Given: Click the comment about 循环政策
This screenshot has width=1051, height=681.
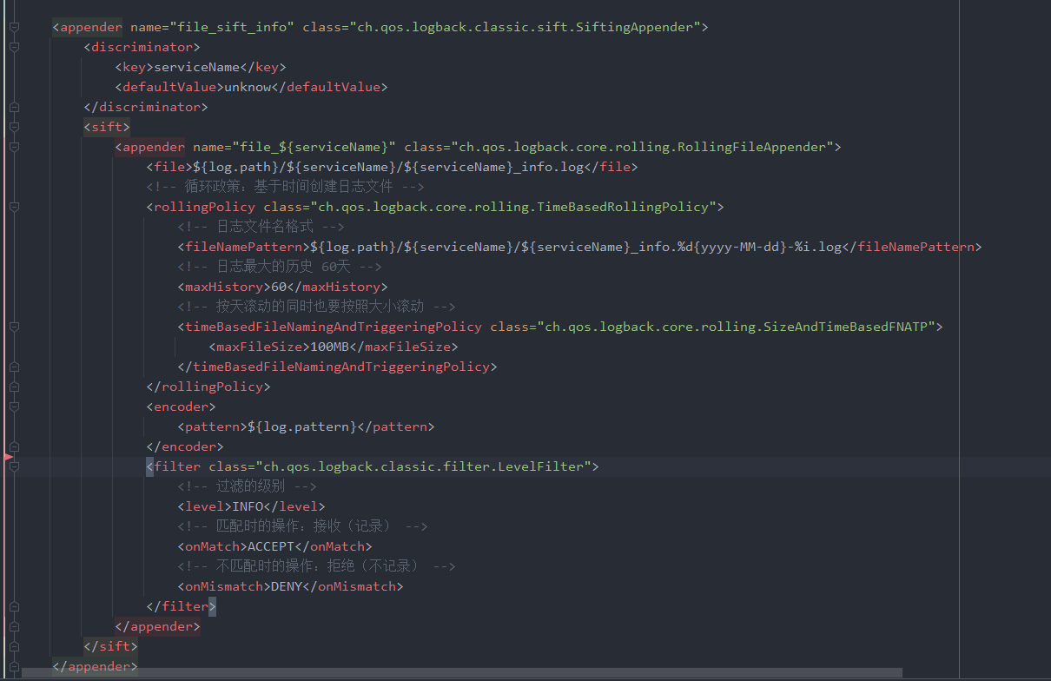Looking at the screenshot, I should [x=285, y=187].
